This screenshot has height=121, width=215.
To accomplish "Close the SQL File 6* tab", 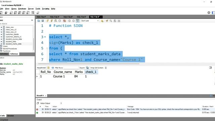I will coord(101,17).
